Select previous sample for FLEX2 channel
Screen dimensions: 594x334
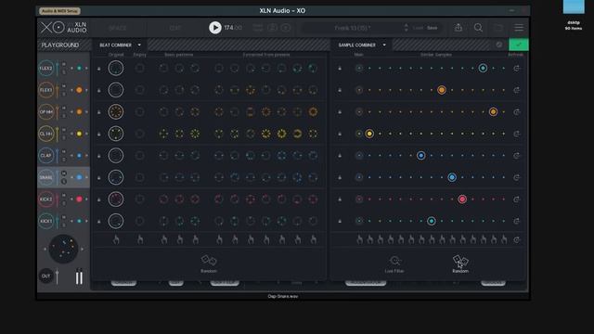tap(72, 68)
